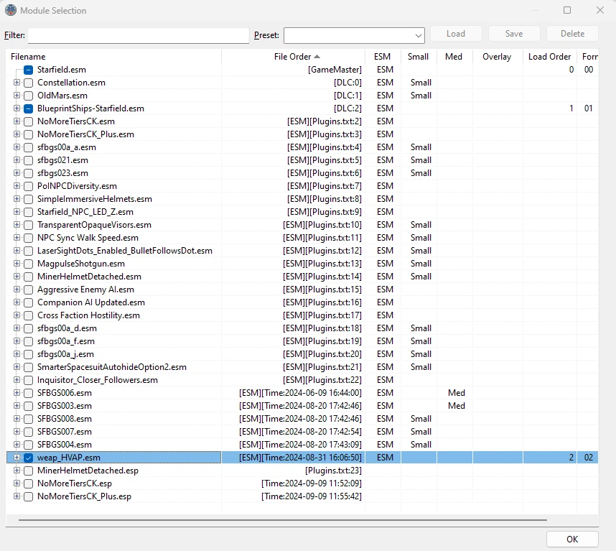This screenshot has height=551, width=616.
Task: Select the MinerHelmetDetached.esm row
Action: coord(302,277)
